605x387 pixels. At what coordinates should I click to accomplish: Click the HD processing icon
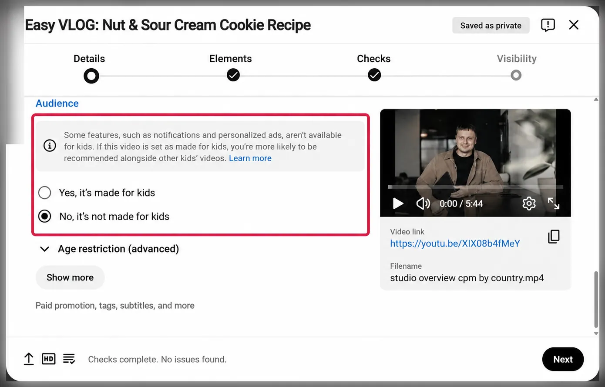[x=48, y=359]
